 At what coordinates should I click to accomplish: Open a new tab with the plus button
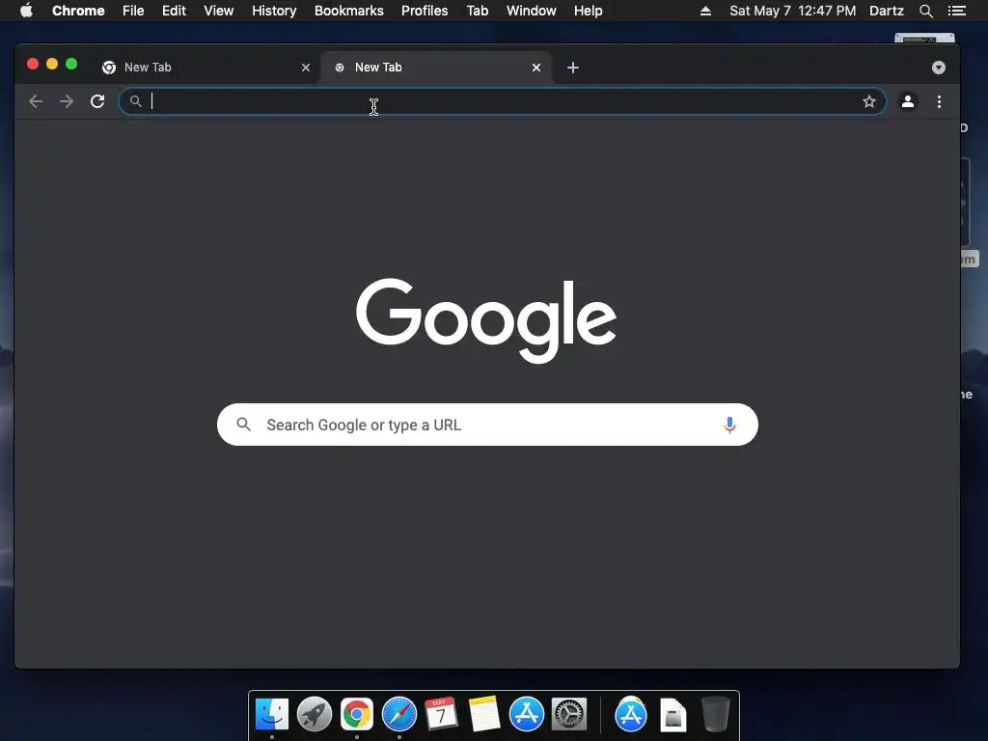(x=573, y=68)
